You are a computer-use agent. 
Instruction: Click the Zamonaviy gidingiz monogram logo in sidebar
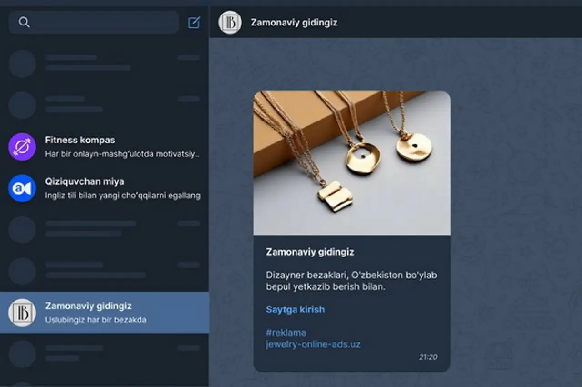point(22,312)
